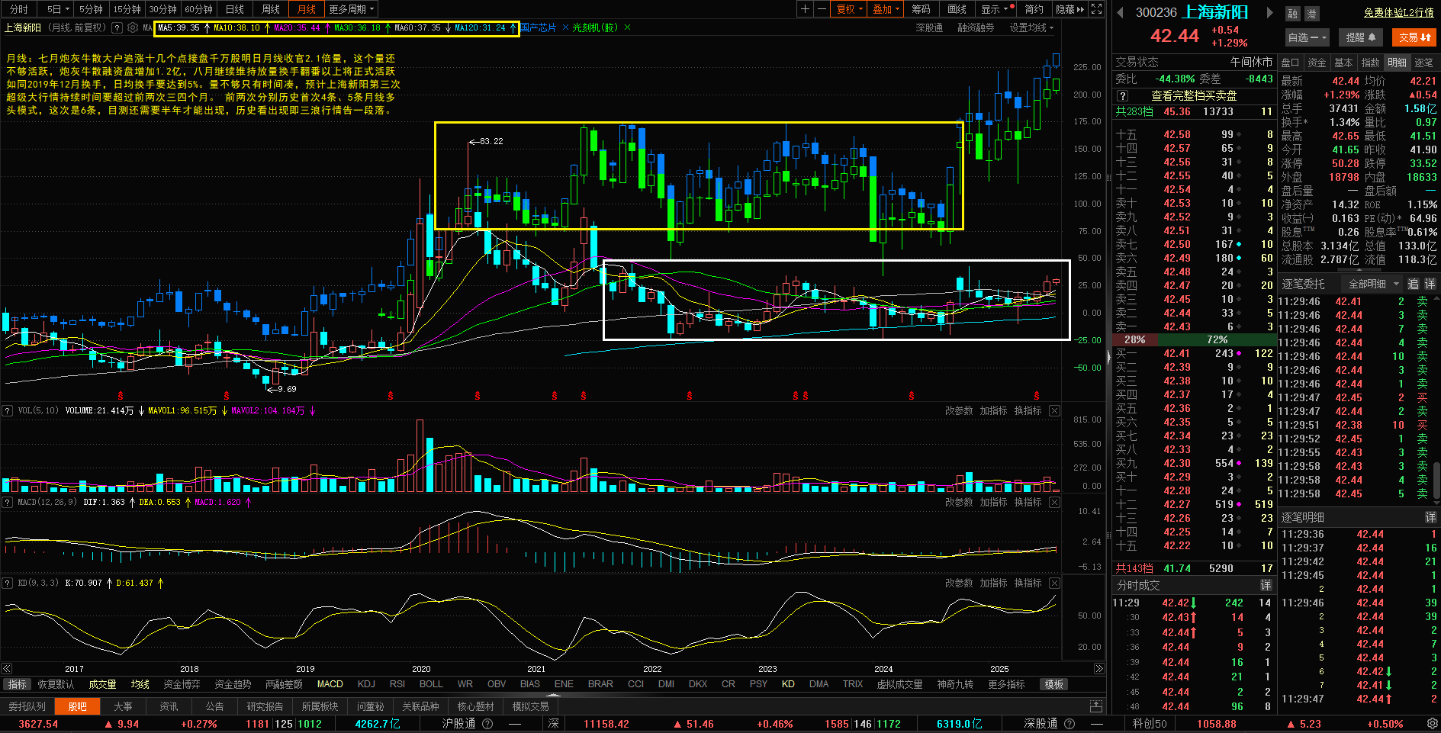Toggle 模板 template button
The width and height of the screenshot is (1441, 733).
pyautogui.click(x=1054, y=684)
